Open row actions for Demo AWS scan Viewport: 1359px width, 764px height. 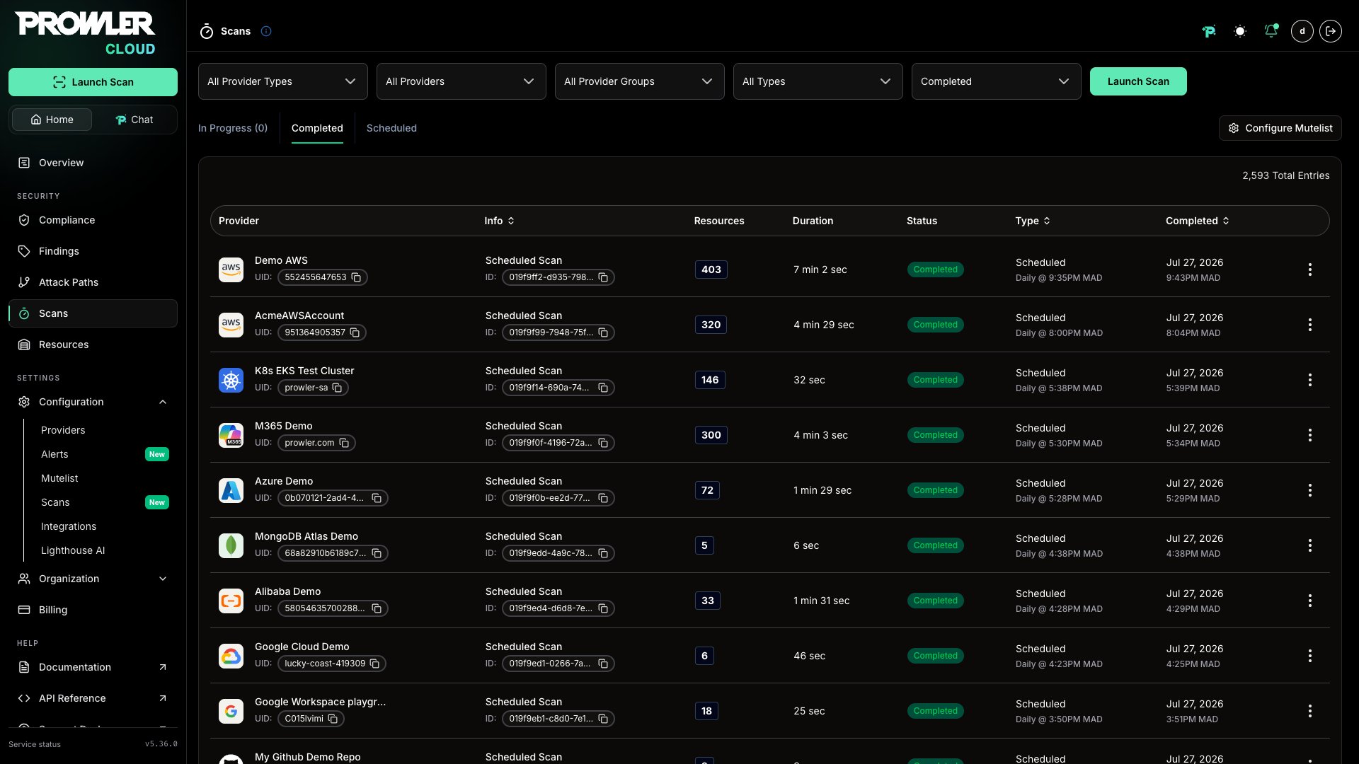click(x=1310, y=270)
